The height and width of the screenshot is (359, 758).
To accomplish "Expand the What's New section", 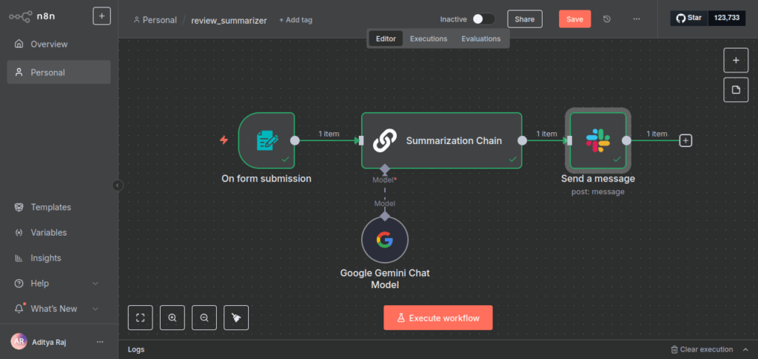I will click(95, 309).
